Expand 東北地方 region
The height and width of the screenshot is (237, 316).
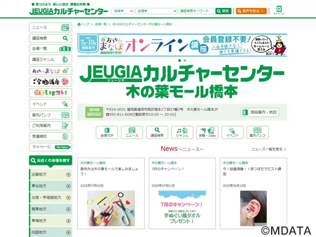pyautogui.click(x=51, y=186)
